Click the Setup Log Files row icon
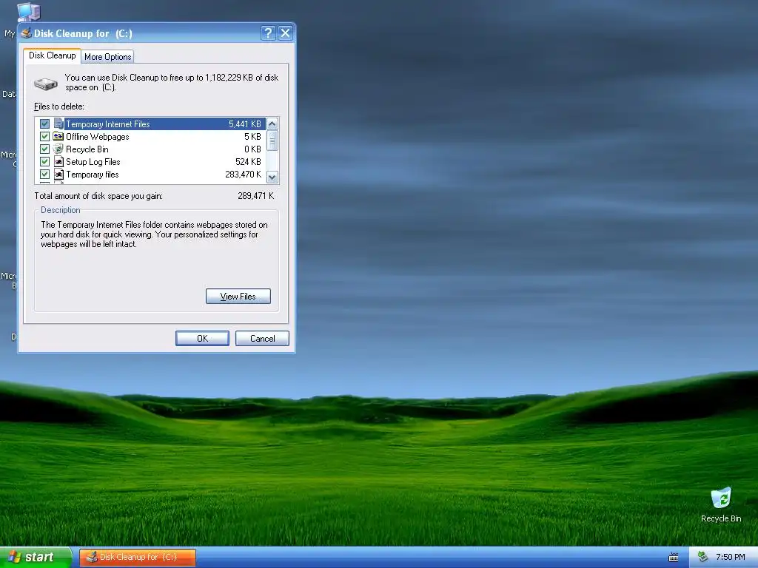 click(x=58, y=161)
